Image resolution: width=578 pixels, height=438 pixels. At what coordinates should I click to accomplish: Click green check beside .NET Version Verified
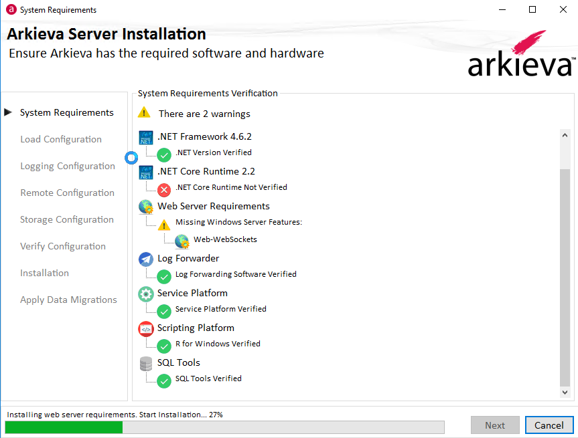pyautogui.click(x=164, y=155)
